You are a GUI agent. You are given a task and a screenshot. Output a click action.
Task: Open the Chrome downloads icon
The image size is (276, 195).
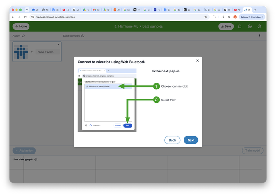coord(223,17)
